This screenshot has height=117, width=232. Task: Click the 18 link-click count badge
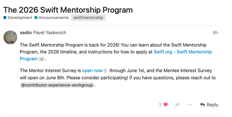point(41,59)
